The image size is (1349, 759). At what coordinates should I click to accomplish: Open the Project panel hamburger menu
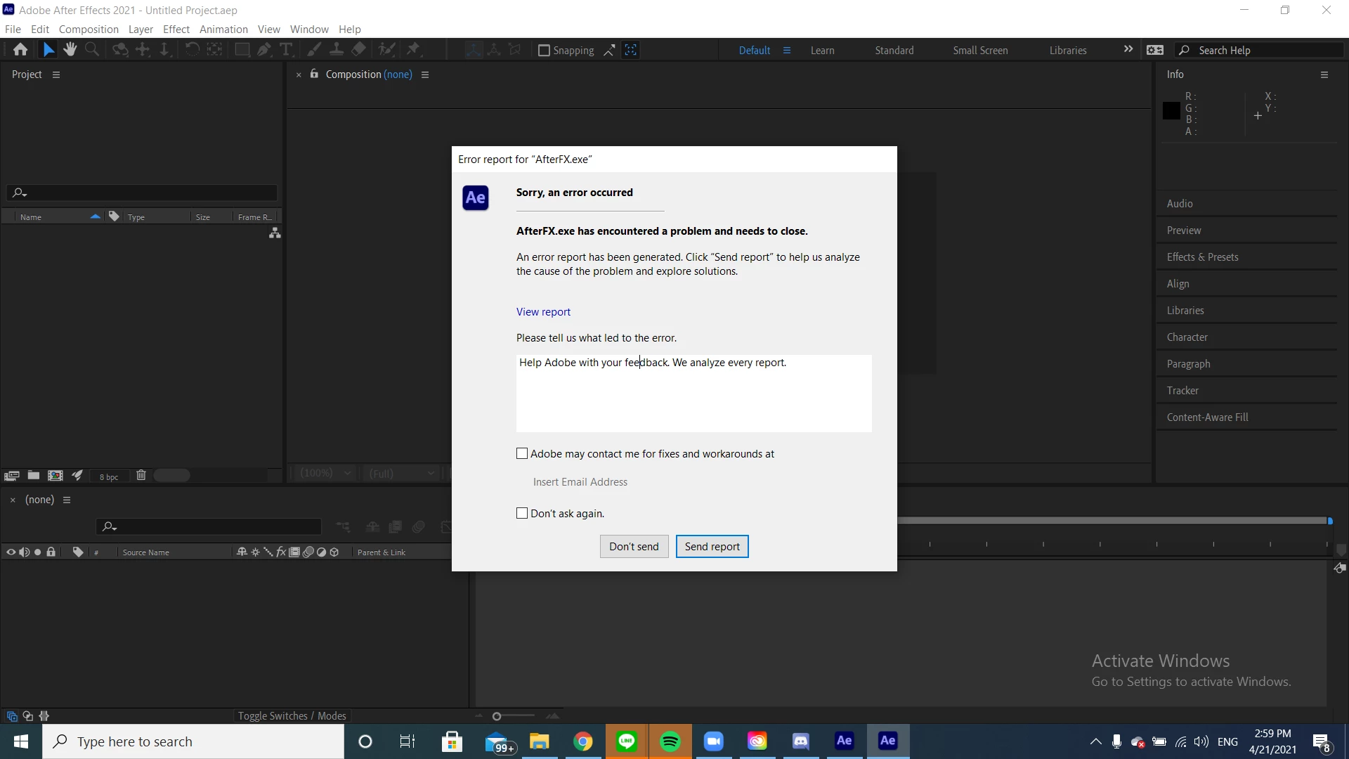pyautogui.click(x=56, y=74)
